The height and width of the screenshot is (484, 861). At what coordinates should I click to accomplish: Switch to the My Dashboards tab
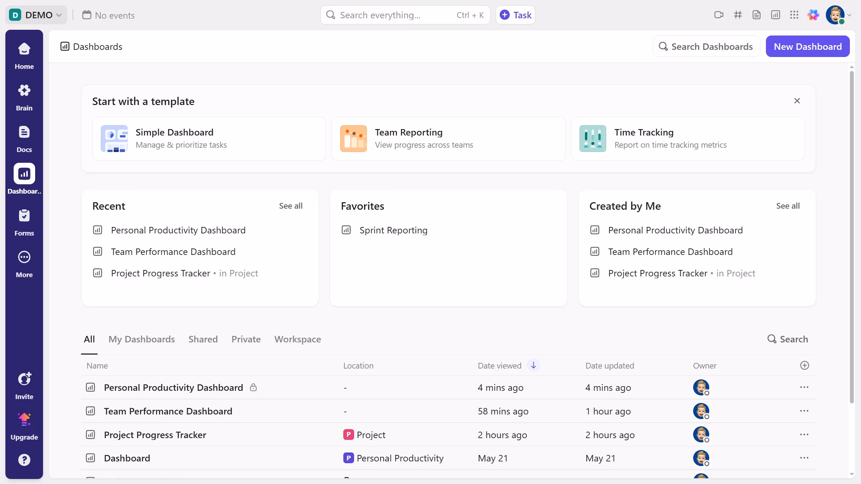pyautogui.click(x=142, y=339)
